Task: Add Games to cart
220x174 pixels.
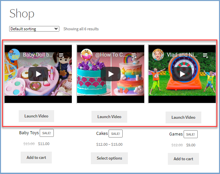Action: [x=183, y=159]
